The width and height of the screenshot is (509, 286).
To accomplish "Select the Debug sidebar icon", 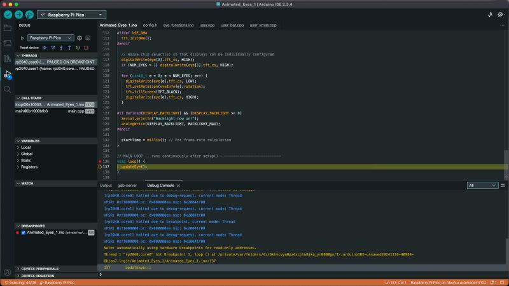I will coord(7,74).
